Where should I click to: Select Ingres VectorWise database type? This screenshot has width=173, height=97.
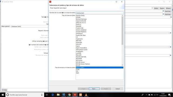[x=81, y=48]
